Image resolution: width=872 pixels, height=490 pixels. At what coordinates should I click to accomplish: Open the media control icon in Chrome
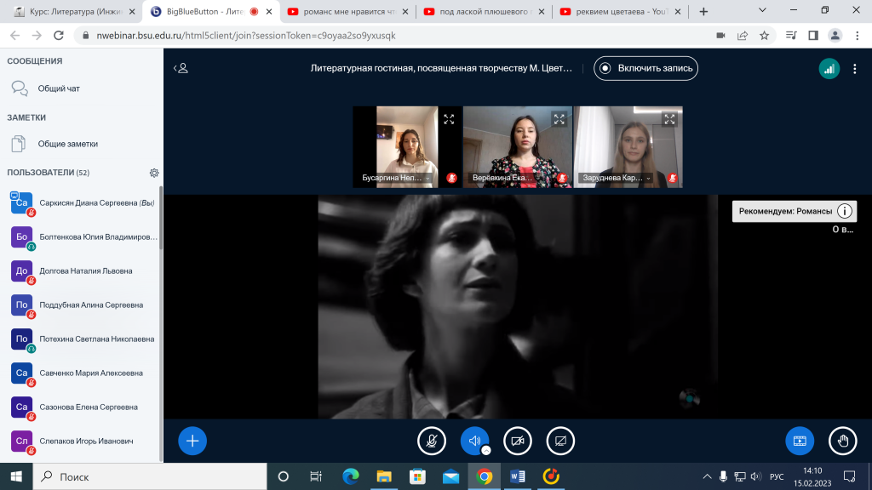[791, 36]
